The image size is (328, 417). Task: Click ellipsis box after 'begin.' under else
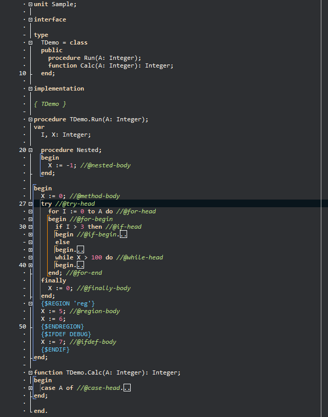(80, 250)
